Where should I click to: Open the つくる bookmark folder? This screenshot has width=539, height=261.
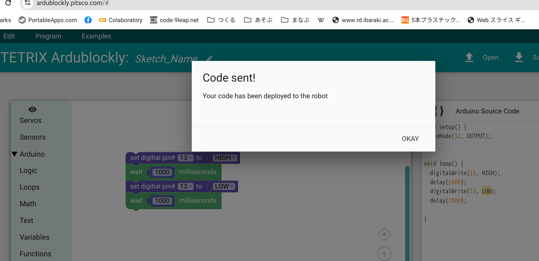(221, 20)
